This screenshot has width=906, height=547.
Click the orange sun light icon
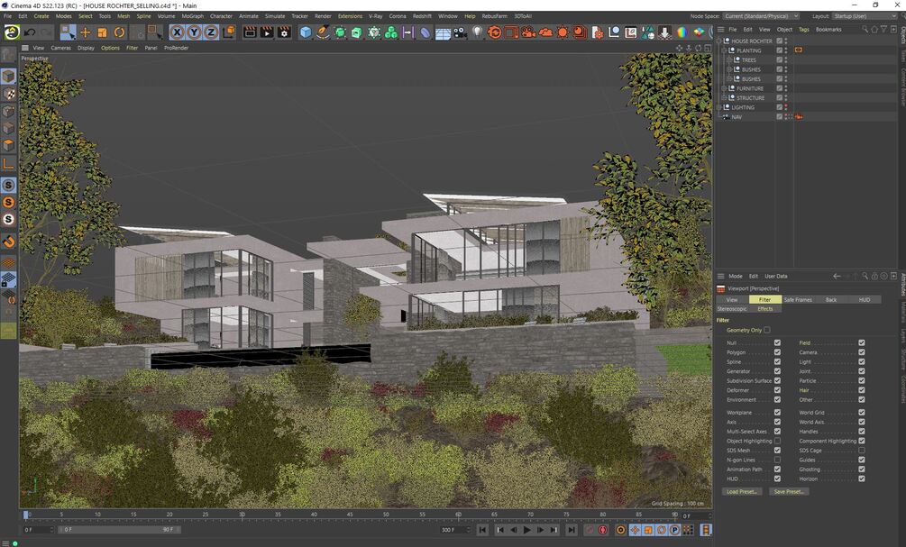[x=563, y=32]
